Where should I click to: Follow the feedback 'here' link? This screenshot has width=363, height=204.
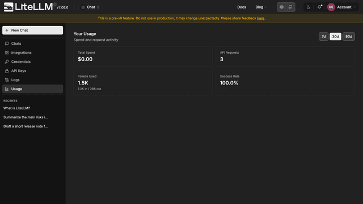260,18
